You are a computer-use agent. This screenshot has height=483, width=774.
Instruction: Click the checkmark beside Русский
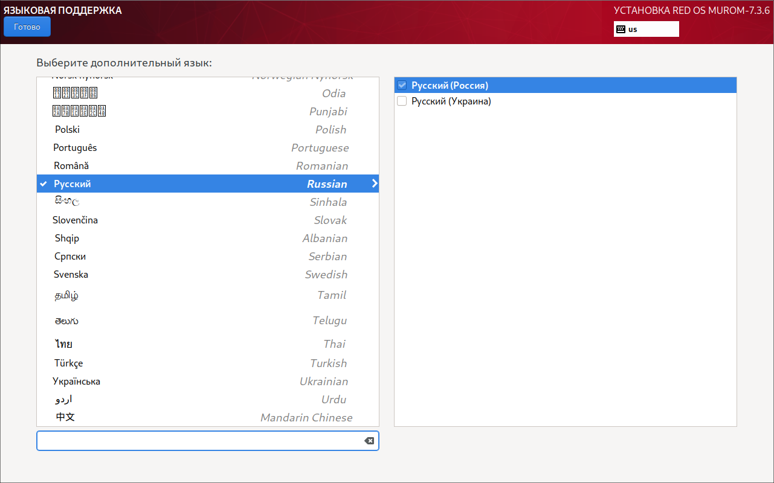pos(44,184)
